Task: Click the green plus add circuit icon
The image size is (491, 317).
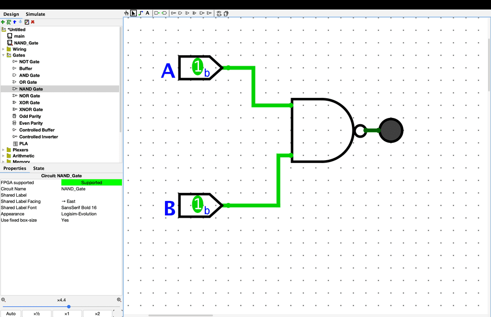Action: pyautogui.click(x=3, y=22)
